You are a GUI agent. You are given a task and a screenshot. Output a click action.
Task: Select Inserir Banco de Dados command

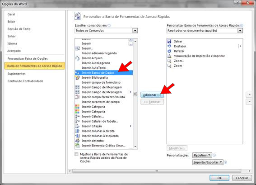click(104, 73)
